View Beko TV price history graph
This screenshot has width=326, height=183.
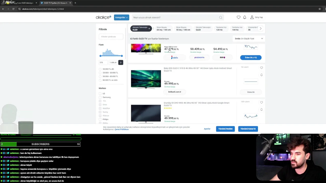pyautogui.click(x=251, y=82)
